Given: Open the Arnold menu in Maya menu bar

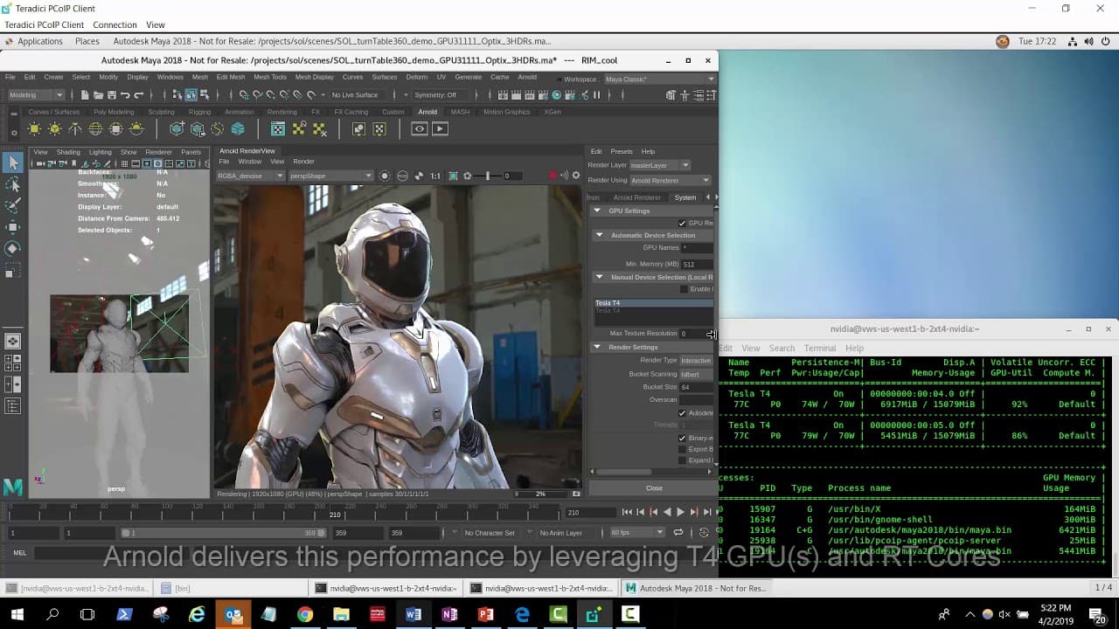Looking at the screenshot, I should click(527, 77).
